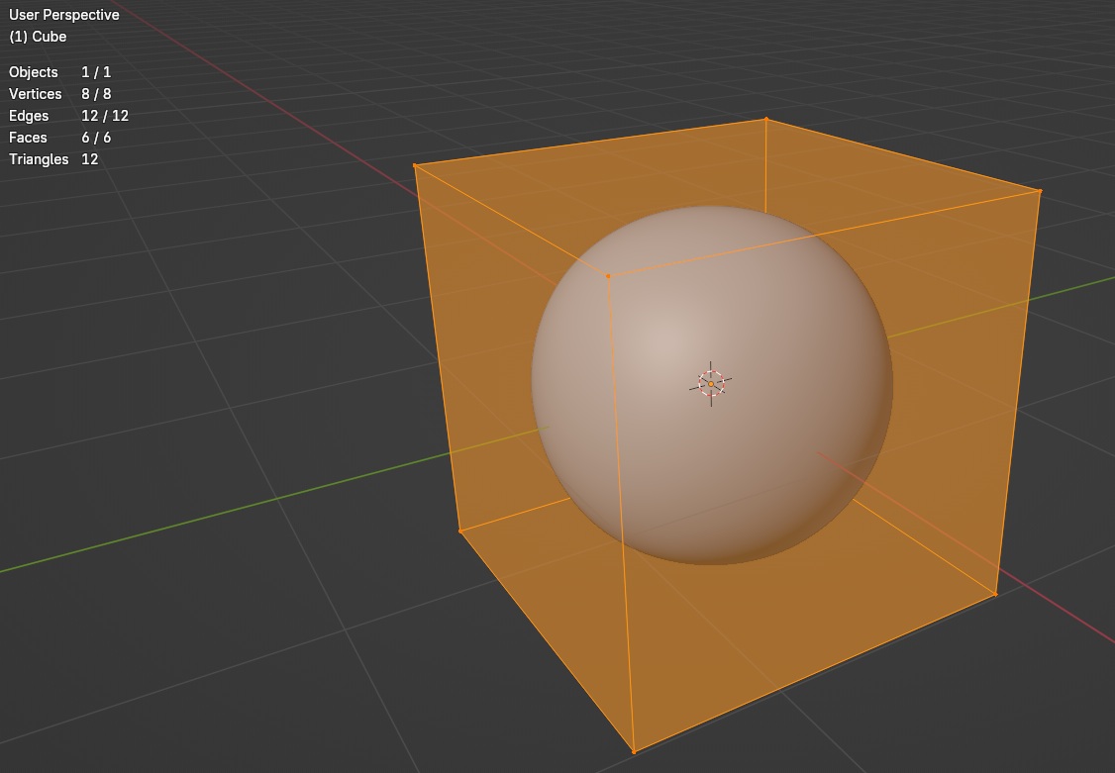
Task: Click the 3D cursor crosshair on the sphere
Action: click(x=710, y=384)
